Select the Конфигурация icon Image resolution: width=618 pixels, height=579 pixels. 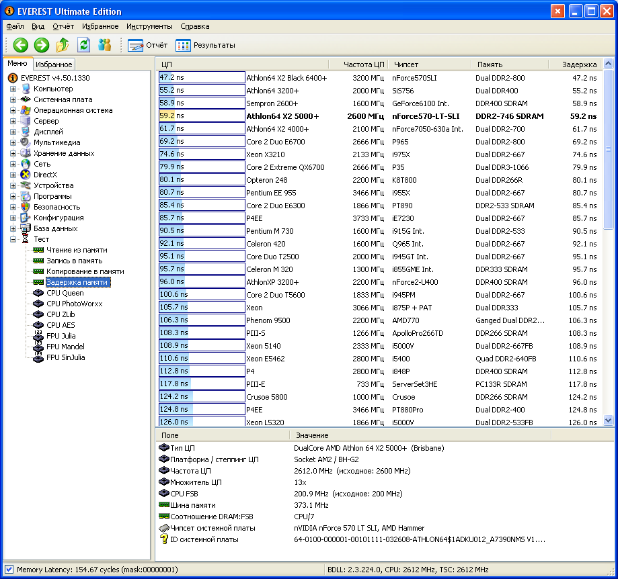26,217
